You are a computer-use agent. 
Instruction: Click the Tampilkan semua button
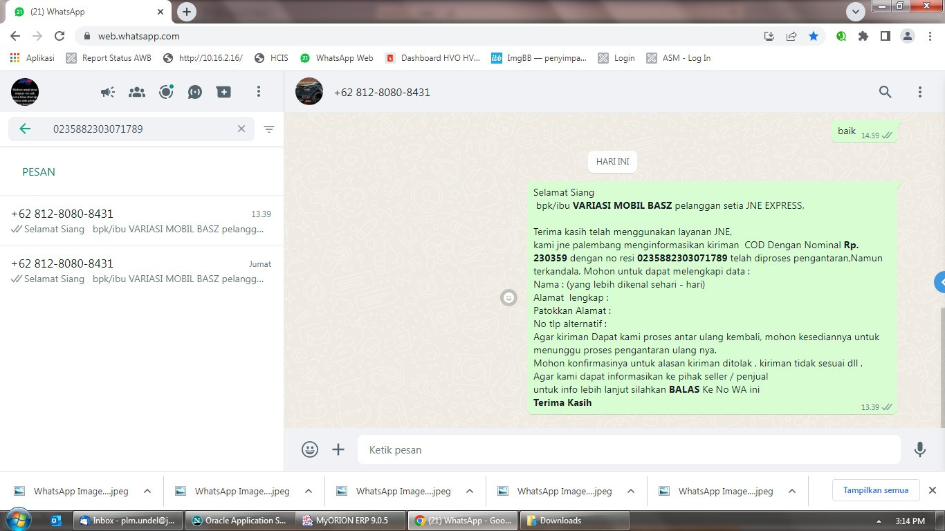tap(876, 490)
